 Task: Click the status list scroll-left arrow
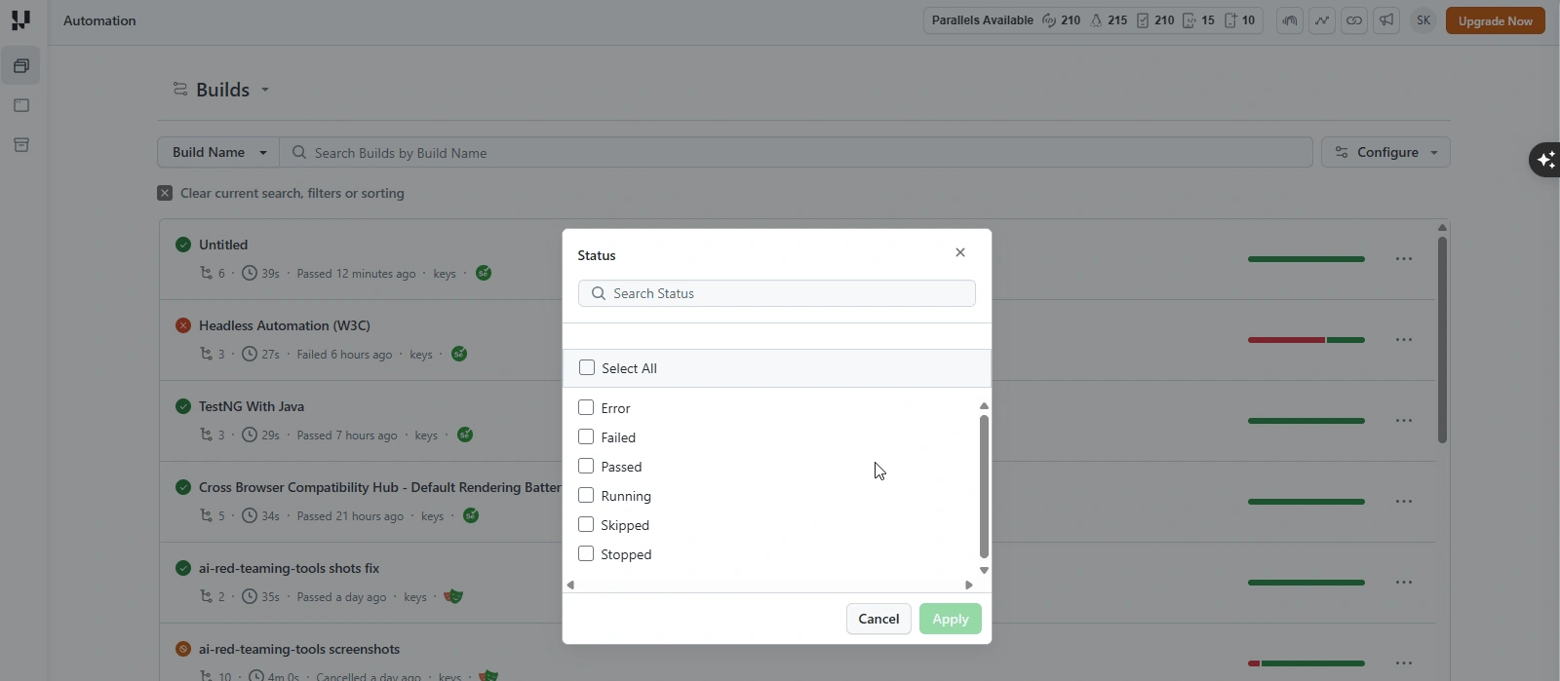pos(571,585)
